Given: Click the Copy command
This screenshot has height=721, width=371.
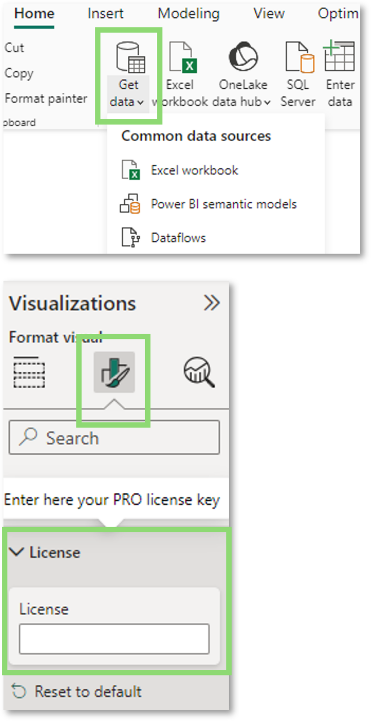Looking at the screenshot, I should (19, 73).
